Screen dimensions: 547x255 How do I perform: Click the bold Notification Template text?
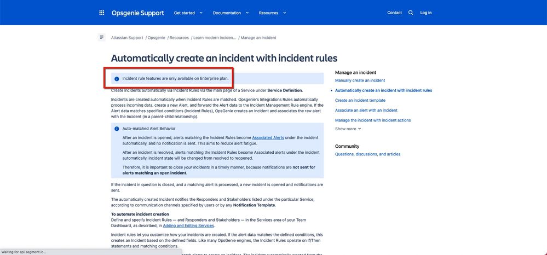click(x=254, y=205)
